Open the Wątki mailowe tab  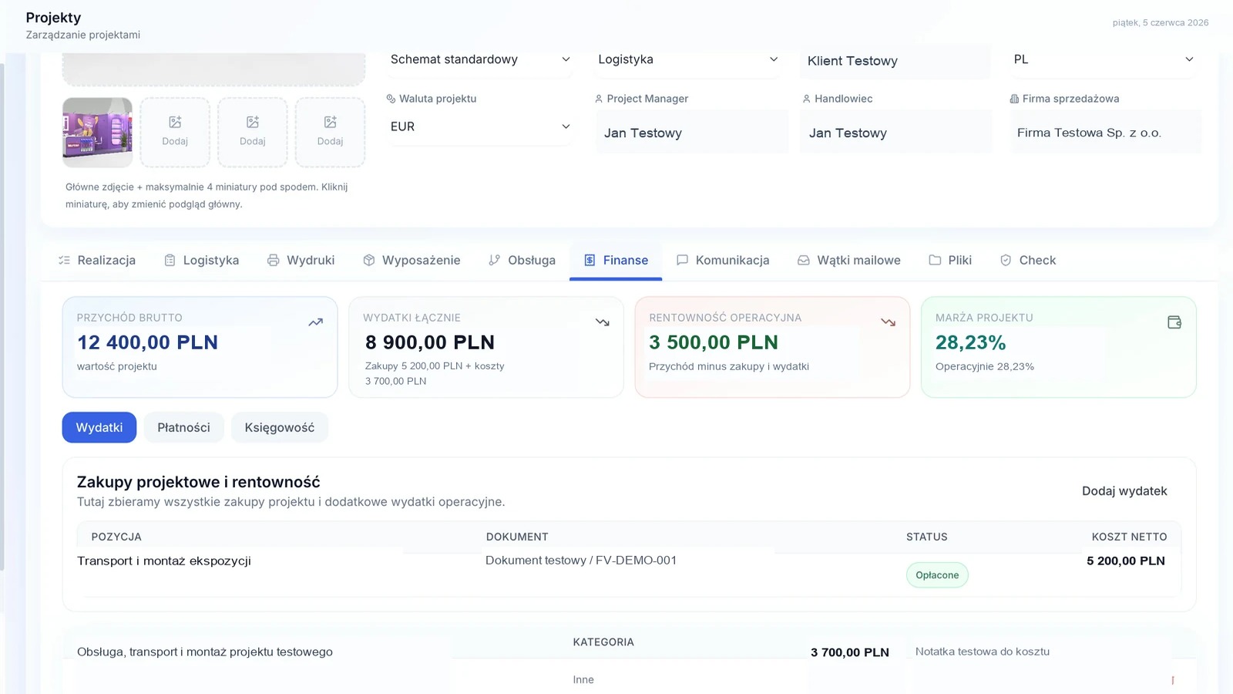(849, 261)
